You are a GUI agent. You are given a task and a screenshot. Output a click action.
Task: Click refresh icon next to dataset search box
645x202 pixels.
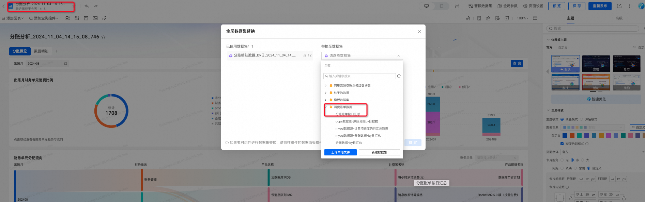pyautogui.click(x=399, y=76)
